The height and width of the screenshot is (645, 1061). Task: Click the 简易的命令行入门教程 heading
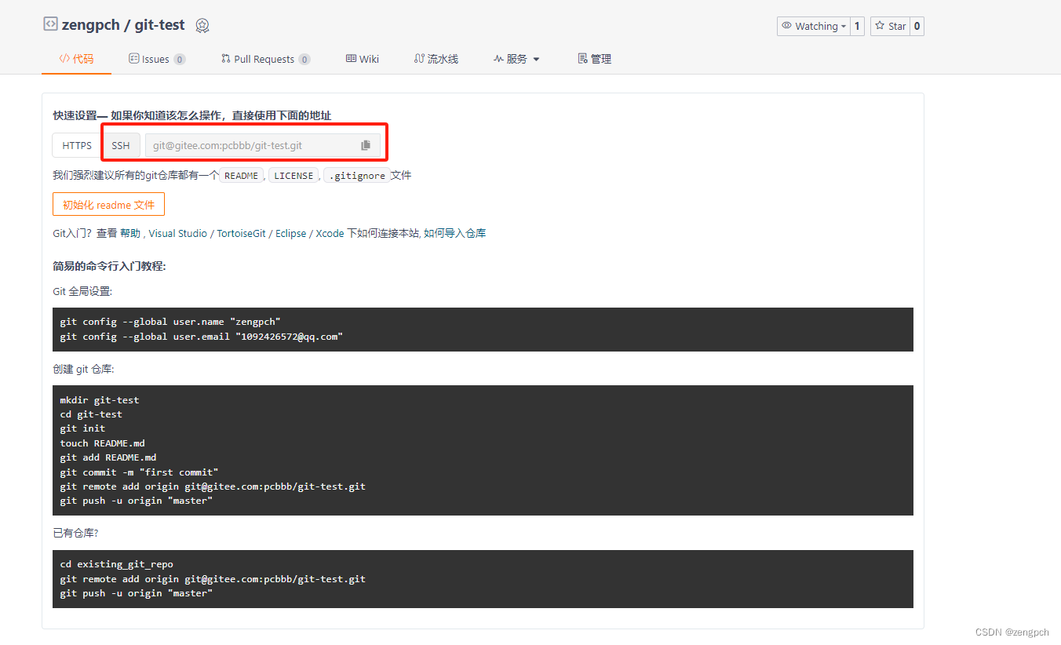coord(109,266)
